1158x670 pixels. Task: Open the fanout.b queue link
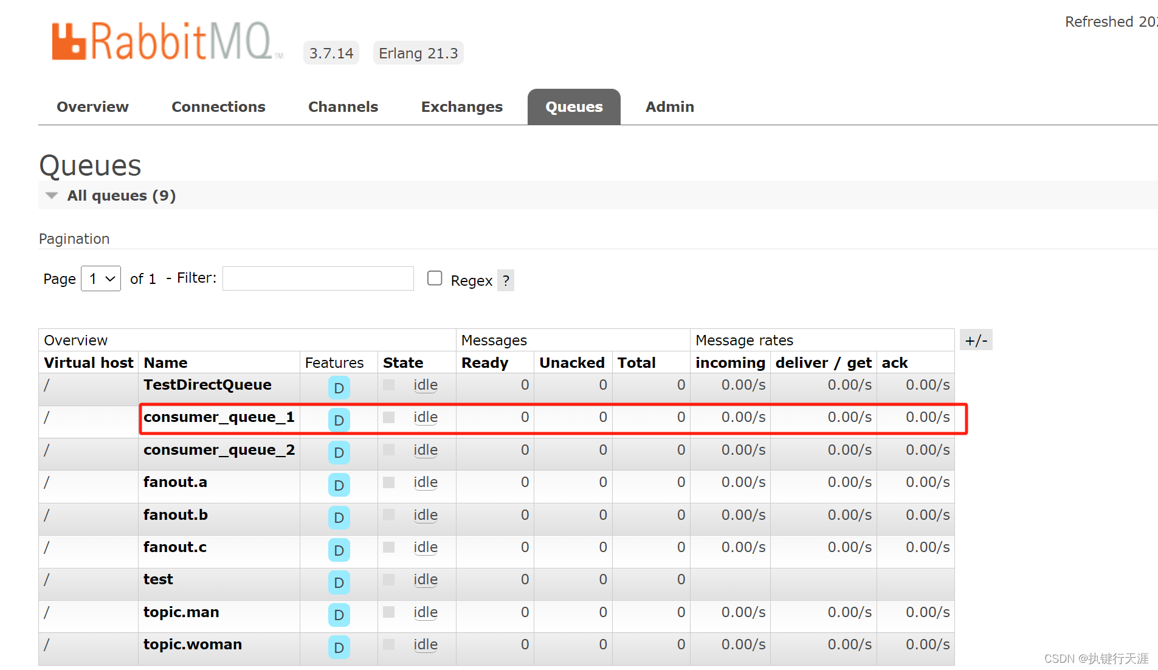pyautogui.click(x=176, y=515)
